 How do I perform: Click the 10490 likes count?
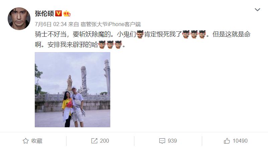pyautogui.click(x=240, y=141)
